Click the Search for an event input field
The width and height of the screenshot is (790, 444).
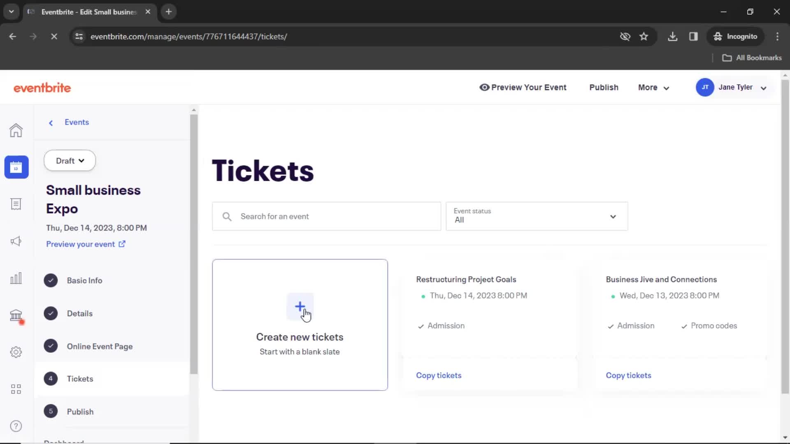[x=326, y=216]
